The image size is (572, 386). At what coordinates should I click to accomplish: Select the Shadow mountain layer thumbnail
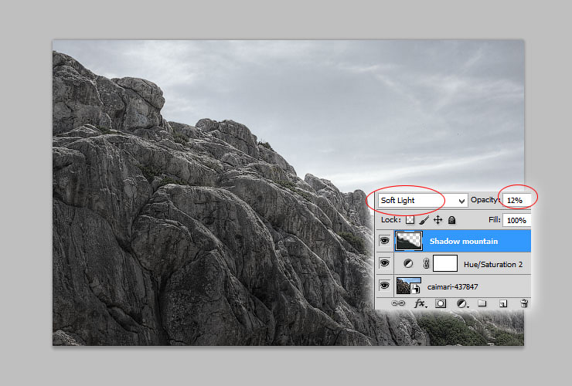[409, 241]
